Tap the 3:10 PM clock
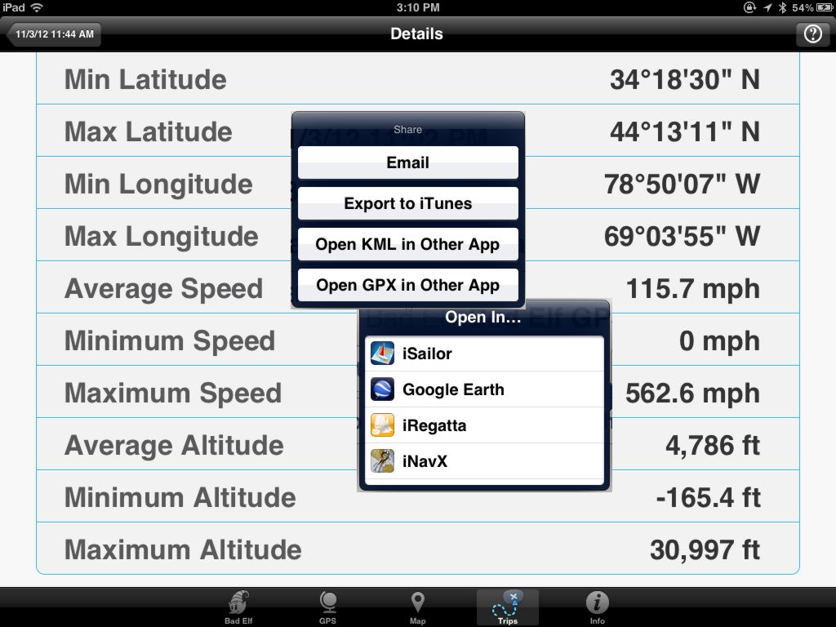This screenshot has width=836, height=627. [418, 7]
